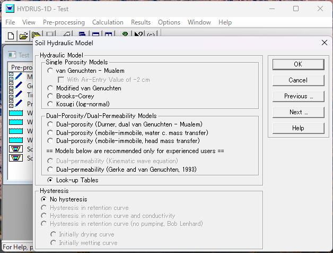Viewport: 333px width, 253px height.
Task: Select the Modified van Genuchten option
Action: 50,88
